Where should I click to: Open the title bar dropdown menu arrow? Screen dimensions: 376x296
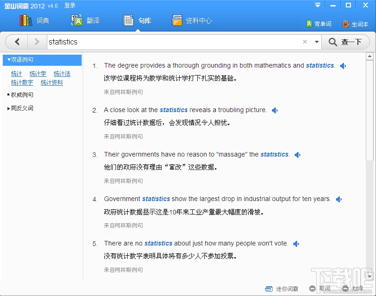click(318, 5)
